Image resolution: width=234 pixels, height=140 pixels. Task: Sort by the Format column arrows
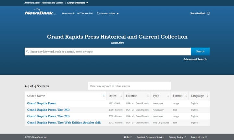click(x=186, y=96)
